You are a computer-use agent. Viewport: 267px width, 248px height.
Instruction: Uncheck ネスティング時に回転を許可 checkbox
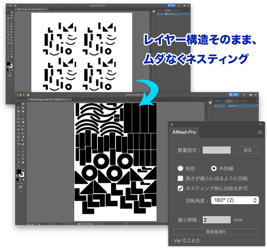coord(180,188)
